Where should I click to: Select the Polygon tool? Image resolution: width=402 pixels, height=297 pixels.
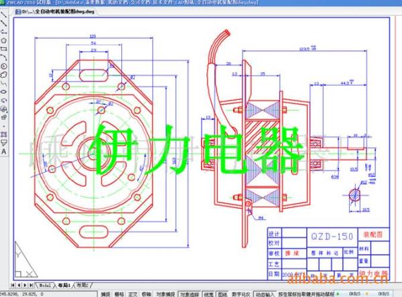3,40
